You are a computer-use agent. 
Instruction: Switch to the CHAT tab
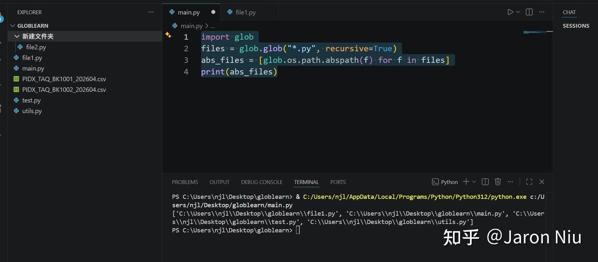click(x=569, y=12)
